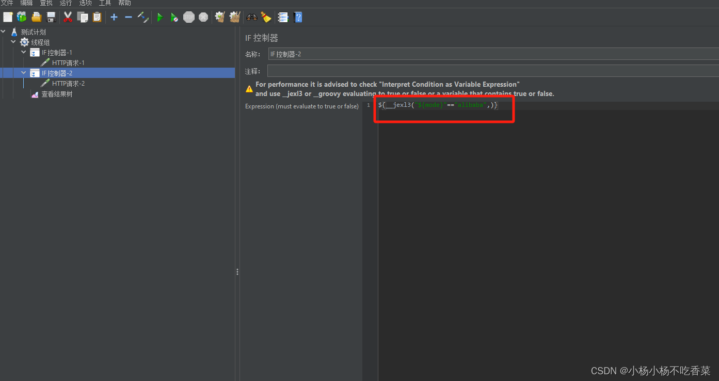Open the 查找 menu
Image resolution: width=719 pixels, height=381 pixels.
[x=46, y=3]
